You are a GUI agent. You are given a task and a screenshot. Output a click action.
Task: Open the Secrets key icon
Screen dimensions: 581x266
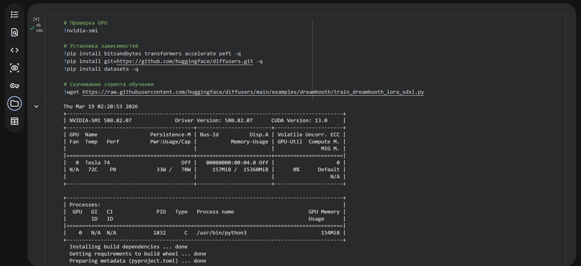coord(15,86)
